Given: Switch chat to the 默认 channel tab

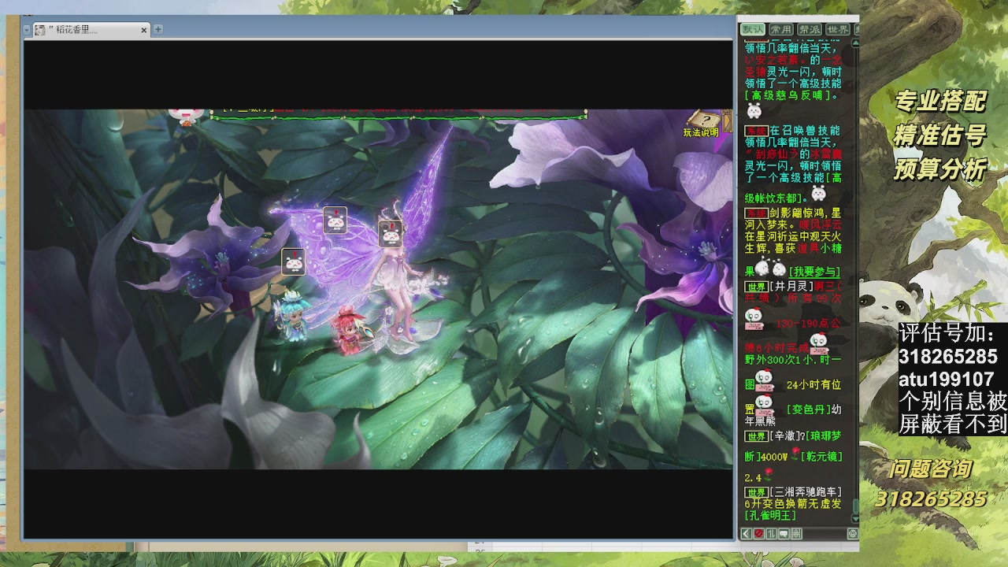Looking at the screenshot, I should tap(754, 29).
